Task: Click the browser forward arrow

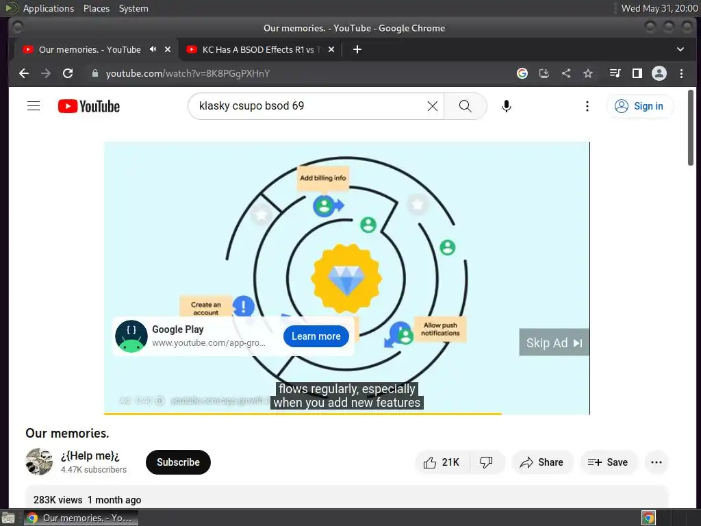Action: [46, 73]
